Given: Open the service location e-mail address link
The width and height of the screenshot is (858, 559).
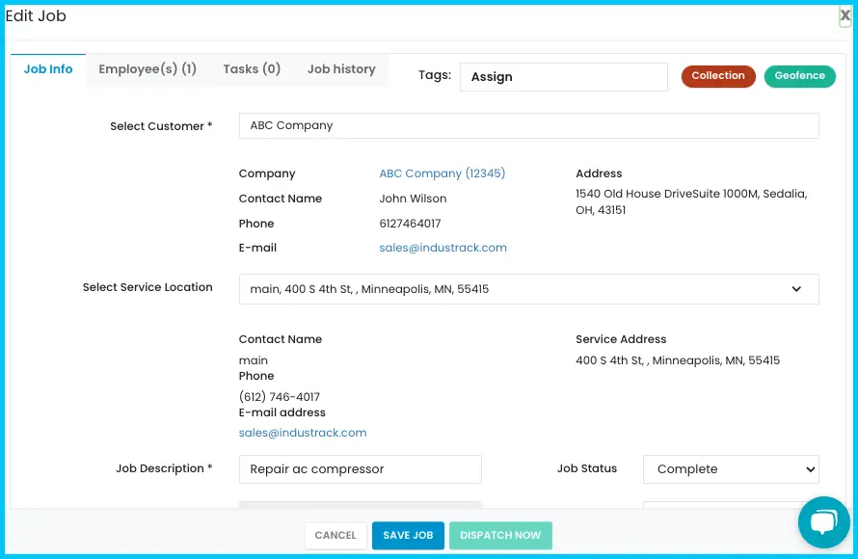Looking at the screenshot, I should (x=303, y=433).
